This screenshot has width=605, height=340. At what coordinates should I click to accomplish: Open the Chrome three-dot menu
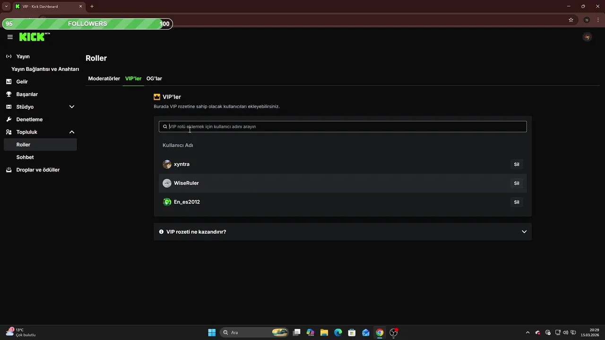[x=598, y=20]
